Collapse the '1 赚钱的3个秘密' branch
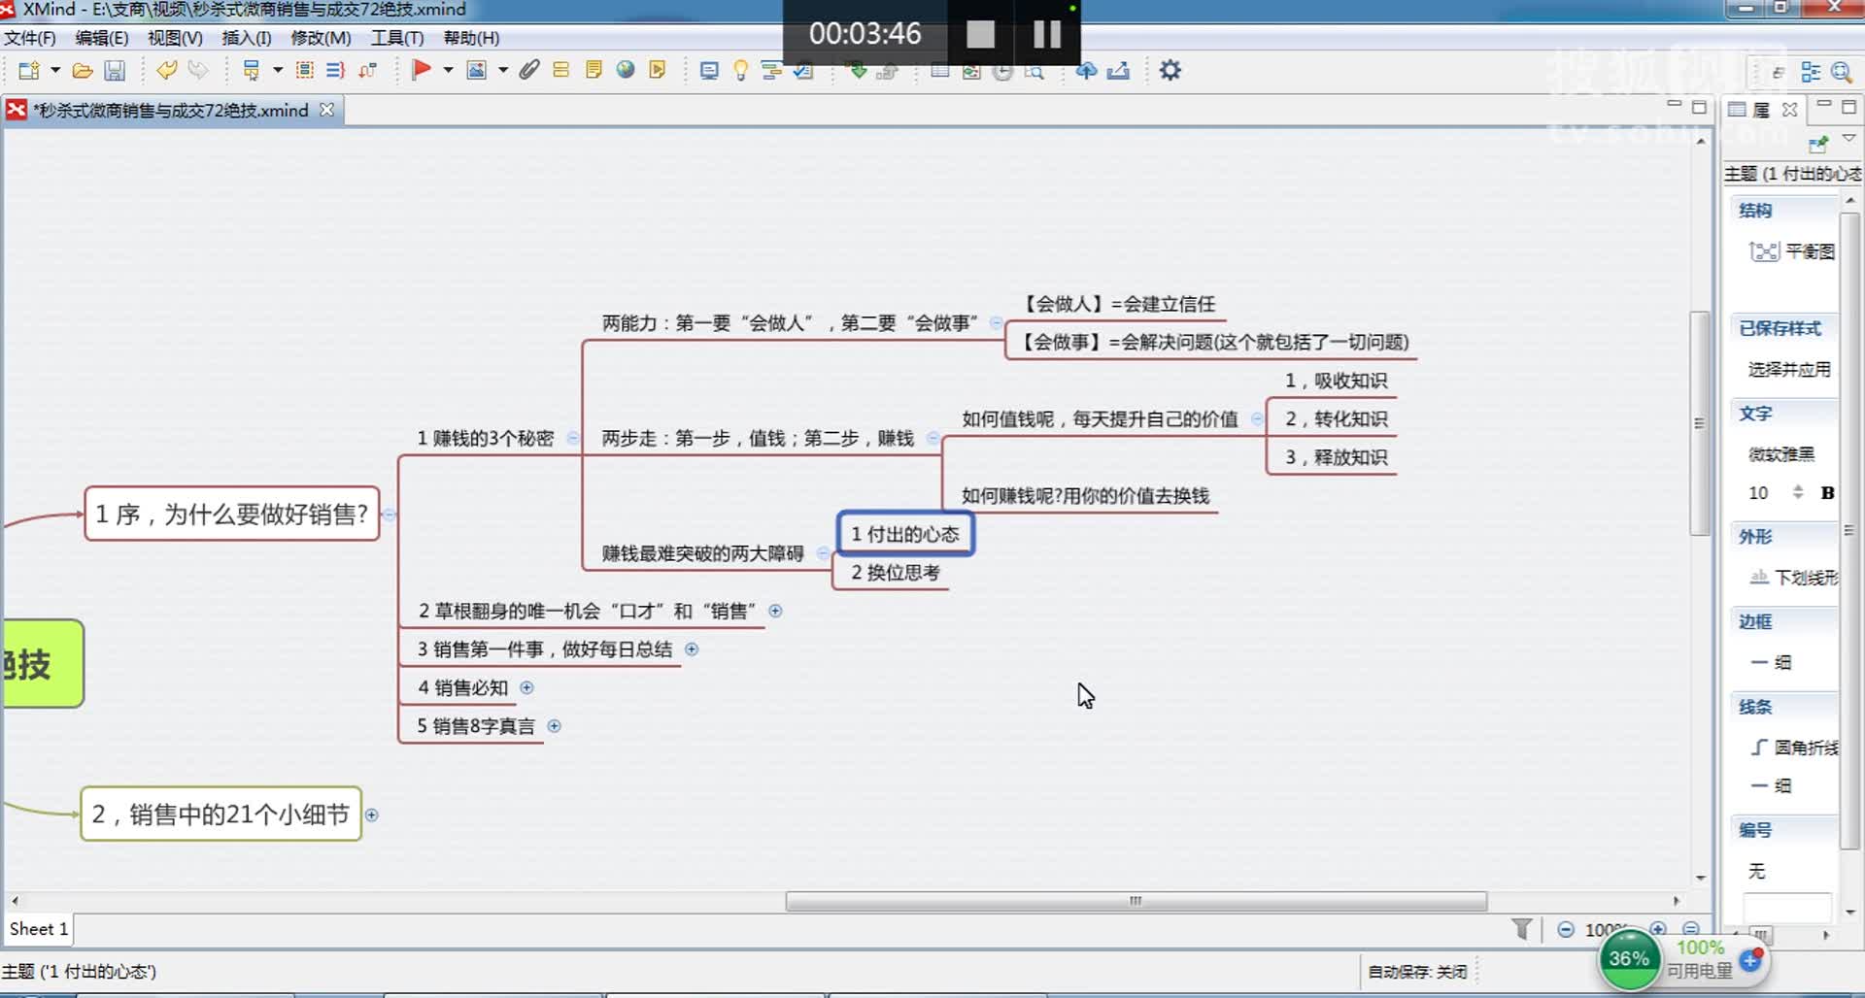 click(x=573, y=438)
